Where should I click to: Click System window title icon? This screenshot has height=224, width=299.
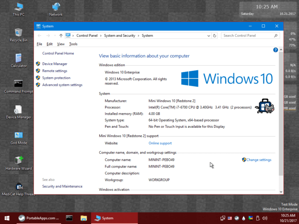[38, 26]
